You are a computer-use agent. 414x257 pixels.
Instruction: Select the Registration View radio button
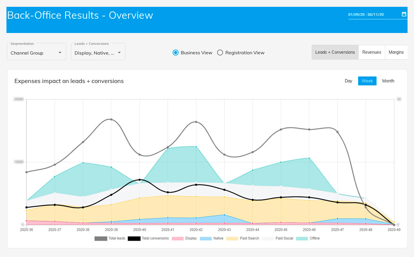pyautogui.click(x=220, y=53)
